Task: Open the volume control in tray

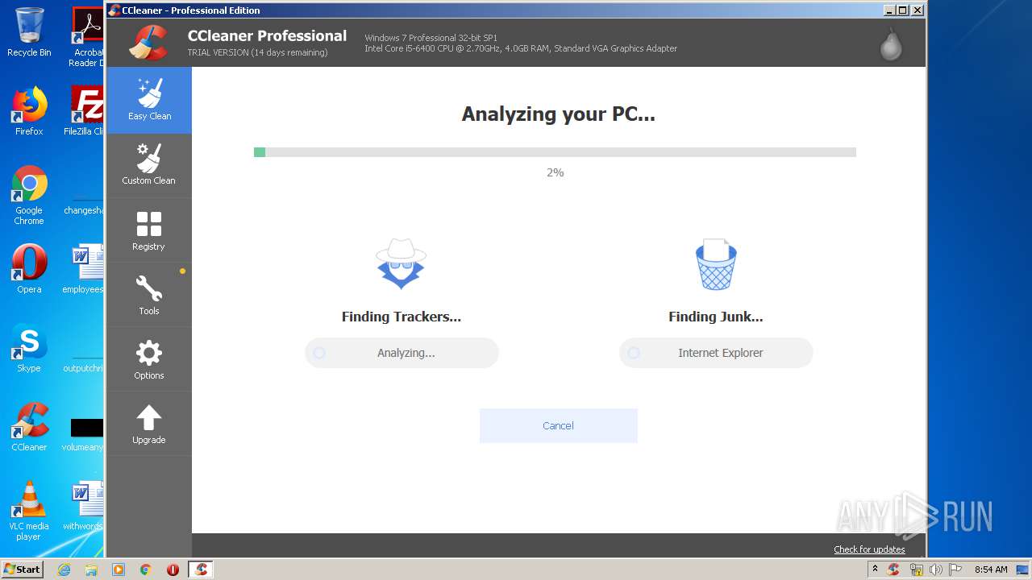Action: coord(935,570)
